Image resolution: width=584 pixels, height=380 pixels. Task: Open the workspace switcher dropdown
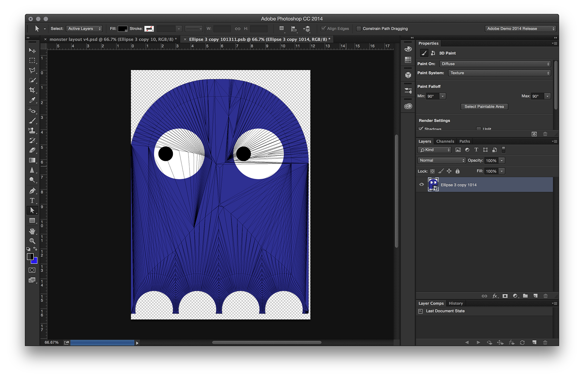tap(520, 29)
